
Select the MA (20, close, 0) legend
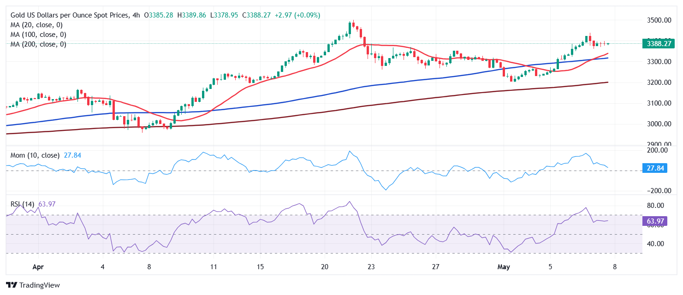[36, 25]
